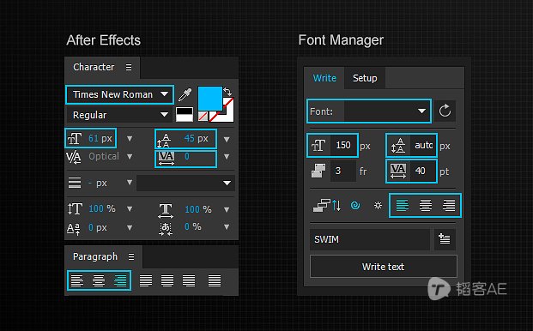
Task: Center text in Paragraph panel
Action: tap(99, 280)
